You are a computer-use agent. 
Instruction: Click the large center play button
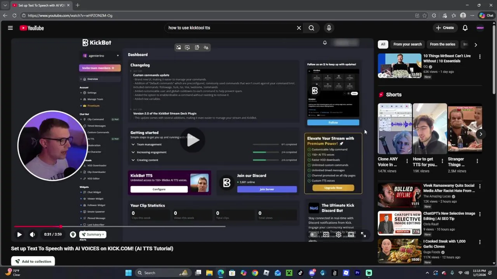193,140
